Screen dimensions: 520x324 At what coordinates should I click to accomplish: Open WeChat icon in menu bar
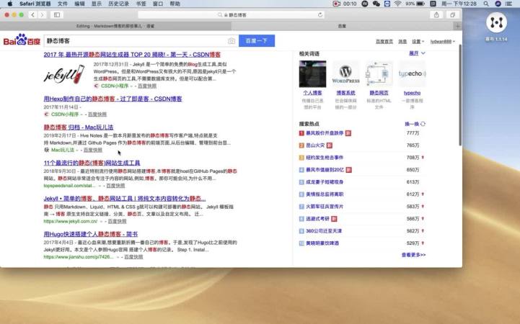376,4
